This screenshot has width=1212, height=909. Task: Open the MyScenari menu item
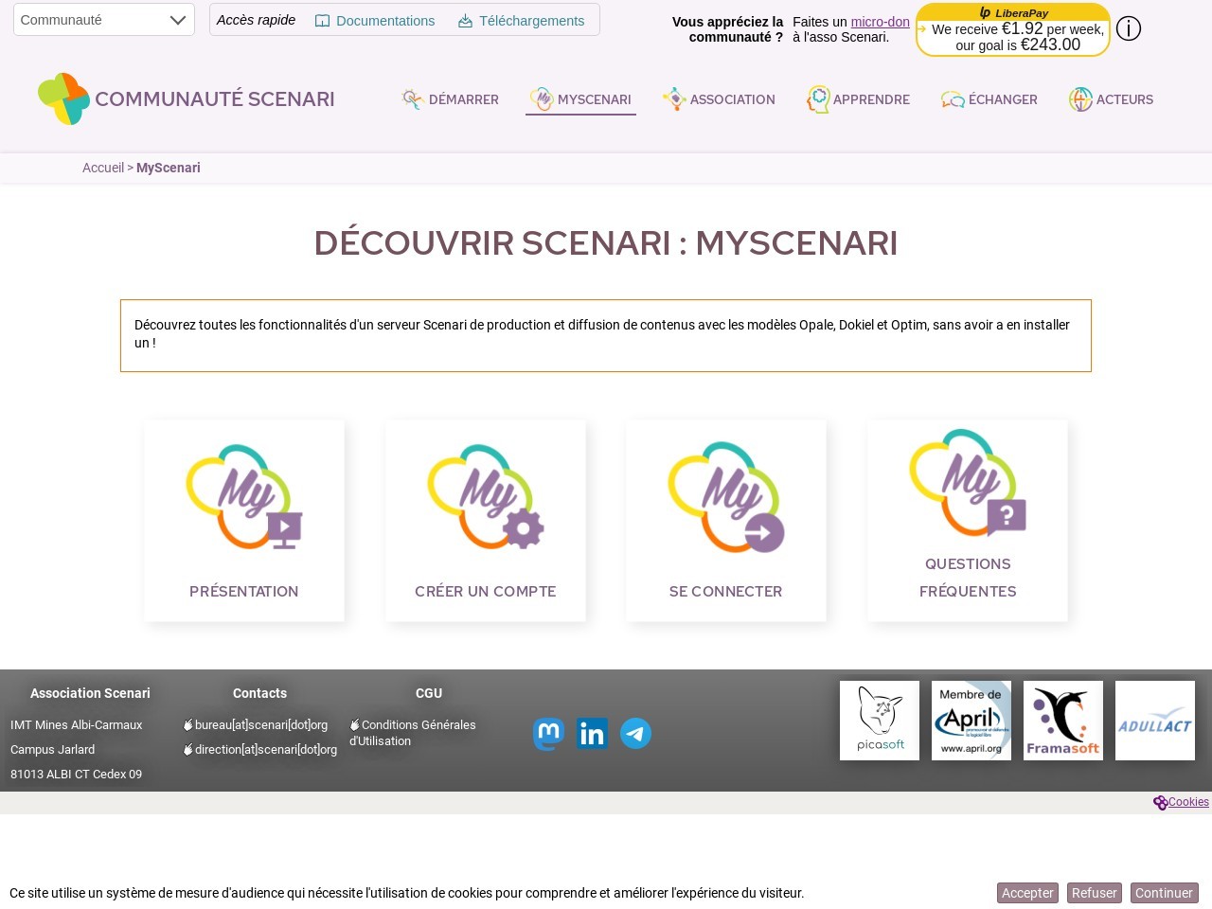tap(580, 99)
